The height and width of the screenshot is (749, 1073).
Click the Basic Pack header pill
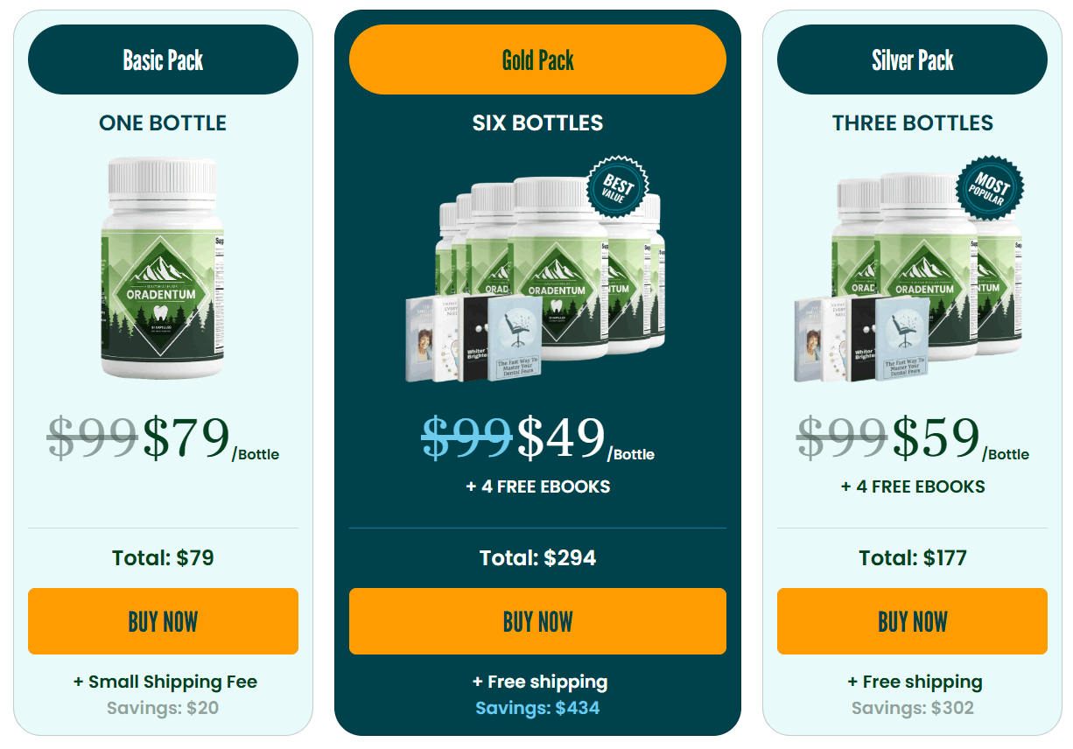coord(163,59)
